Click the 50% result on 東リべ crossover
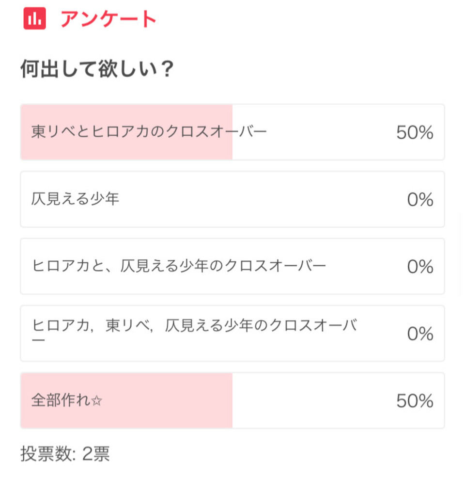This screenshot has height=481, width=465. point(415,132)
